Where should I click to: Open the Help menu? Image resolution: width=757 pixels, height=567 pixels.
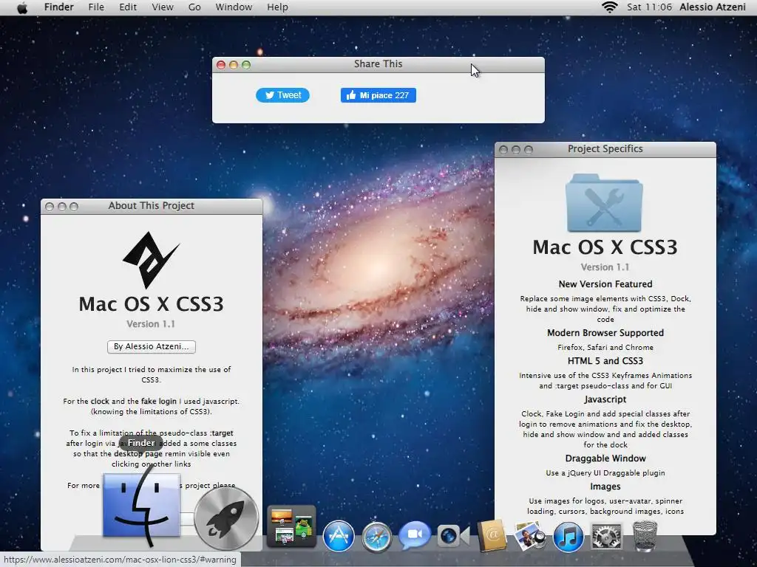278,7
